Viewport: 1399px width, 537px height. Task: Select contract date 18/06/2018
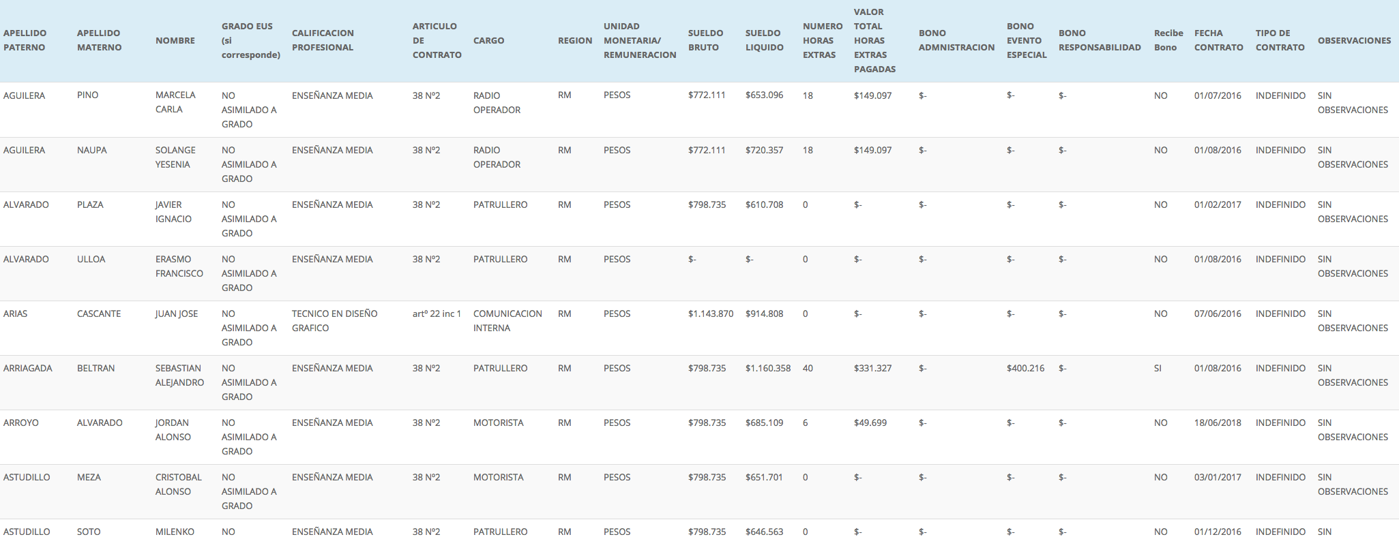click(x=1218, y=423)
